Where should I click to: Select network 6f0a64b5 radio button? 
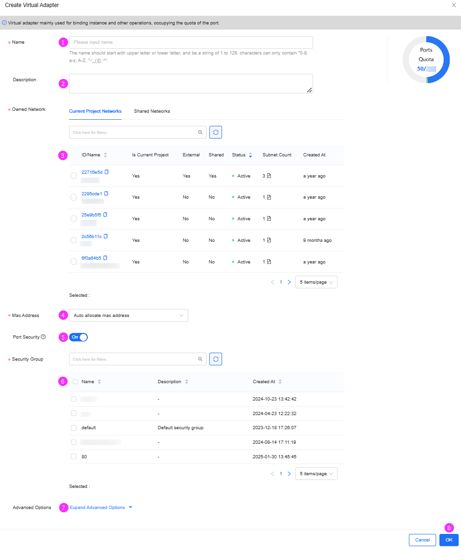pos(74,262)
